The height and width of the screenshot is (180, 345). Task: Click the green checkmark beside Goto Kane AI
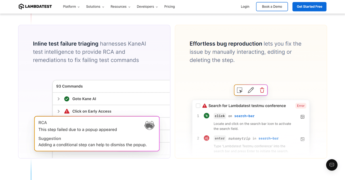pyautogui.click(x=67, y=99)
